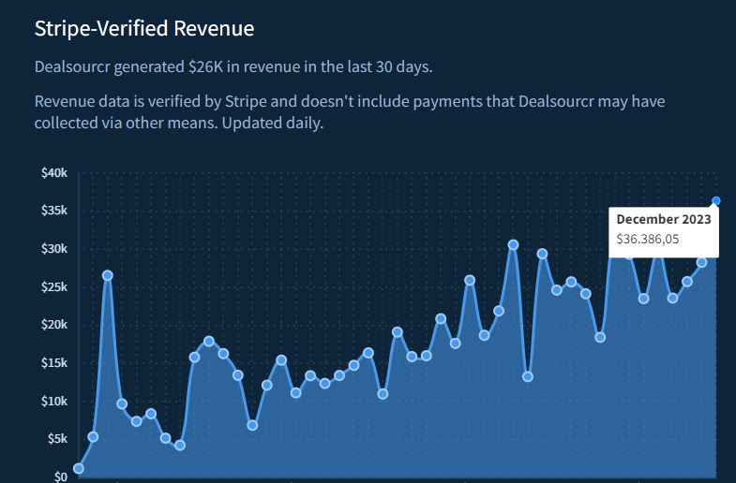
Task: Click the early spike data point near $26k
Action: click(x=108, y=275)
